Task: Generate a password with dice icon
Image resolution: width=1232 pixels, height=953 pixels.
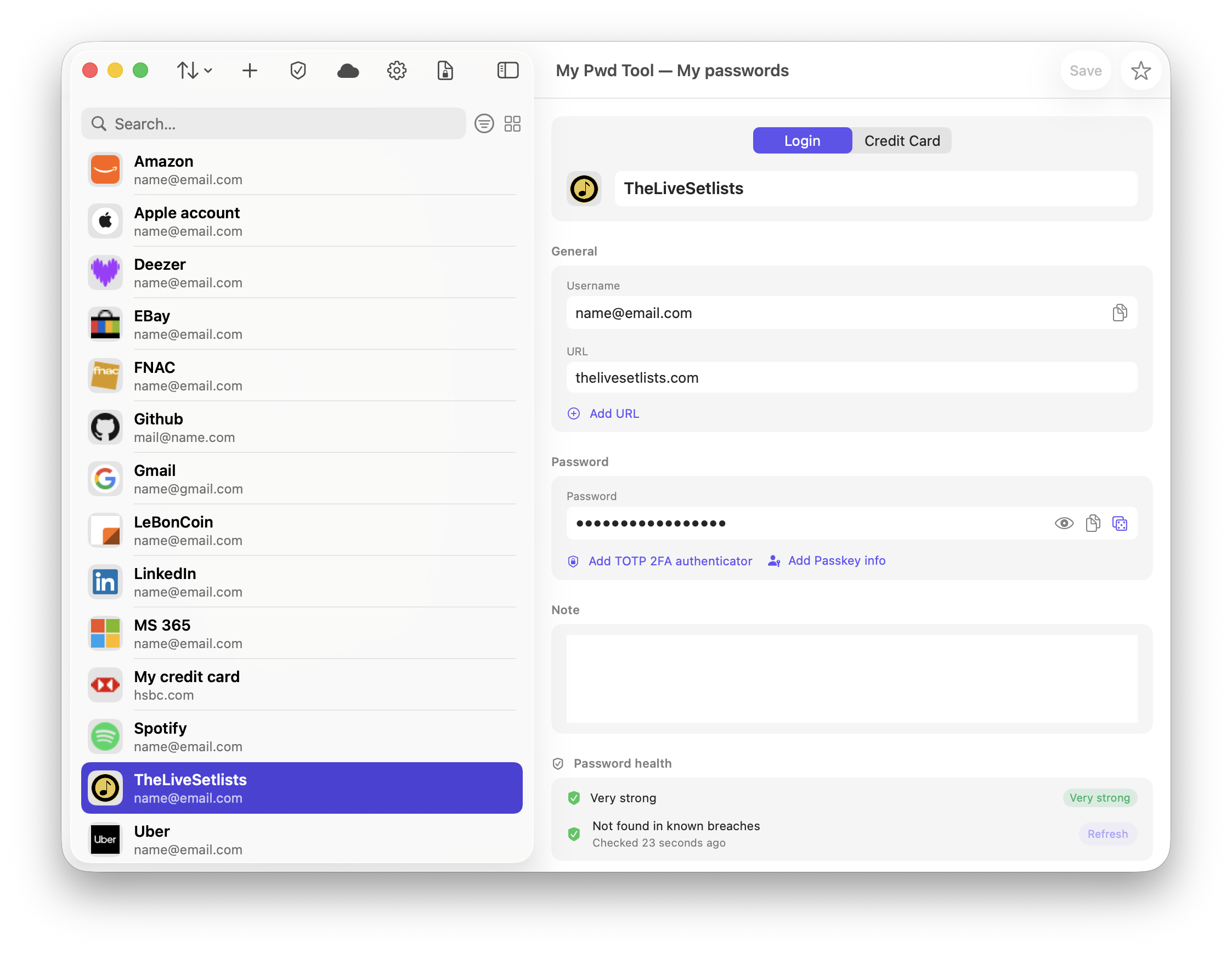Action: [1119, 523]
